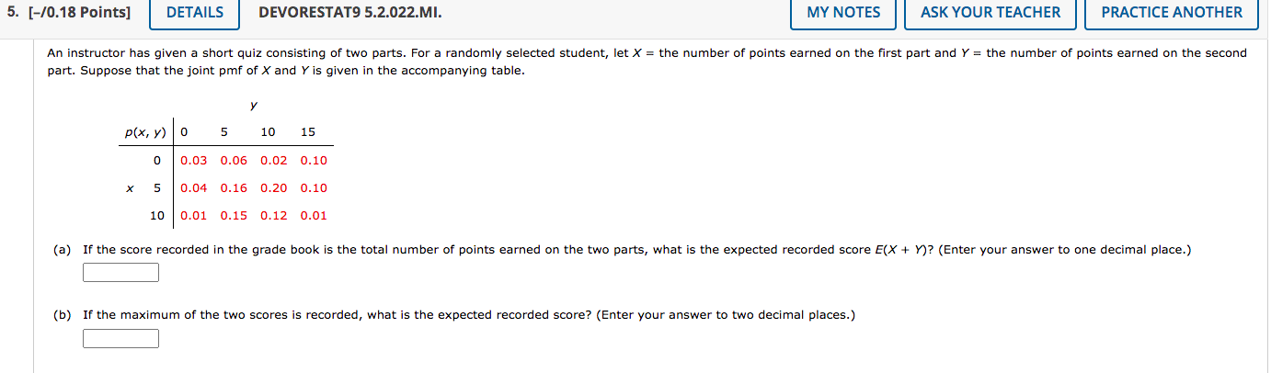Click the MY NOTES button
Viewport: 1271px width, 373px height.
coord(843,13)
